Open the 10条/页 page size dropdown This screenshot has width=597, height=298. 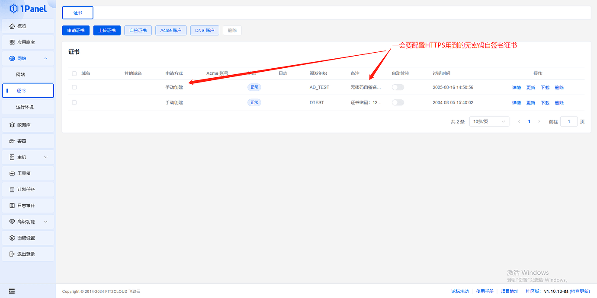[x=489, y=121]
